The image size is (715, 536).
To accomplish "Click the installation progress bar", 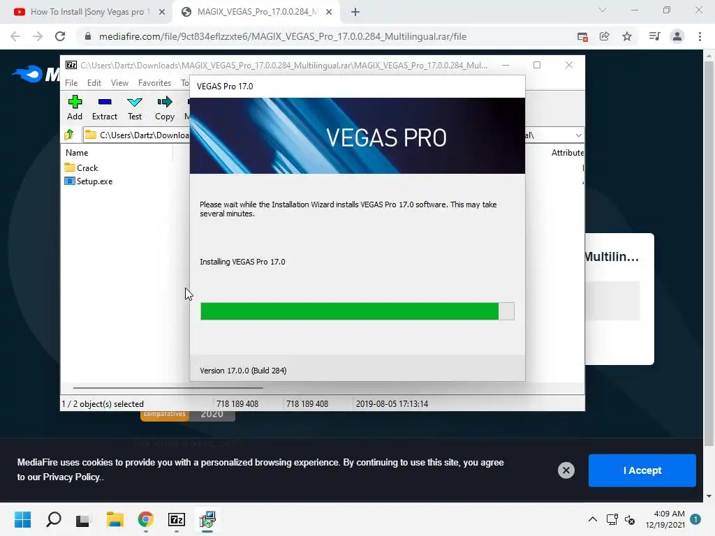I will (357, 311).
